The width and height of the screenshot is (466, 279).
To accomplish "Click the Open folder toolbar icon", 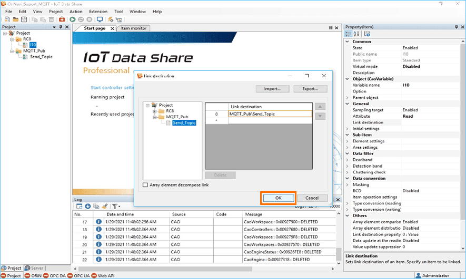I will tap(15, 19).
